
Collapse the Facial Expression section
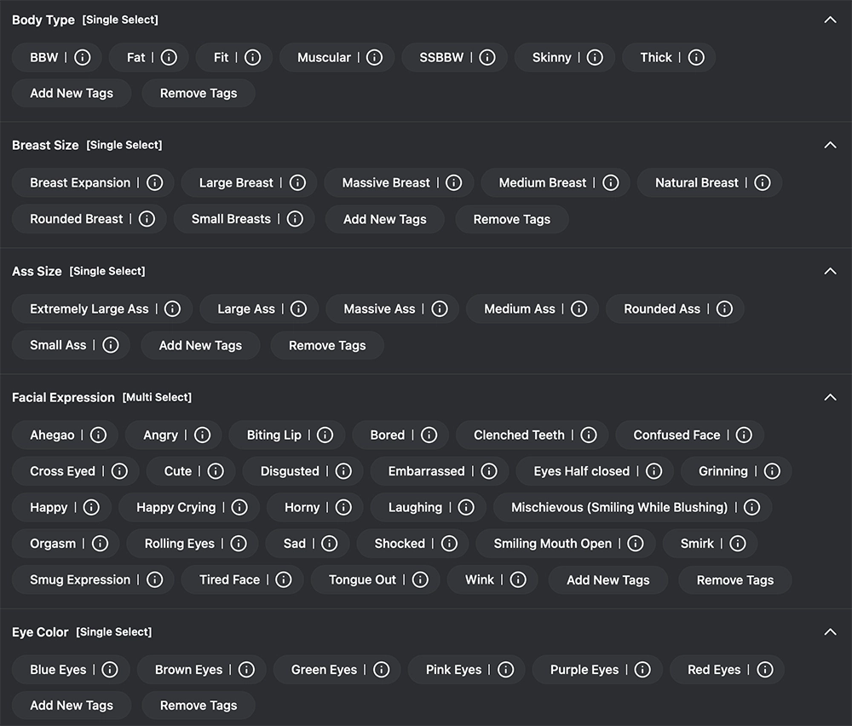[830, 397]
